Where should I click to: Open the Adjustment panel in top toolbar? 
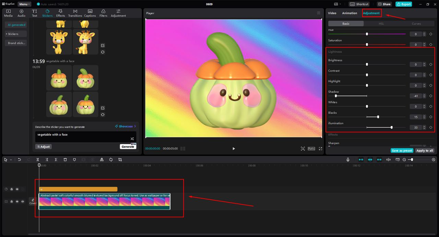coord(118,13)
